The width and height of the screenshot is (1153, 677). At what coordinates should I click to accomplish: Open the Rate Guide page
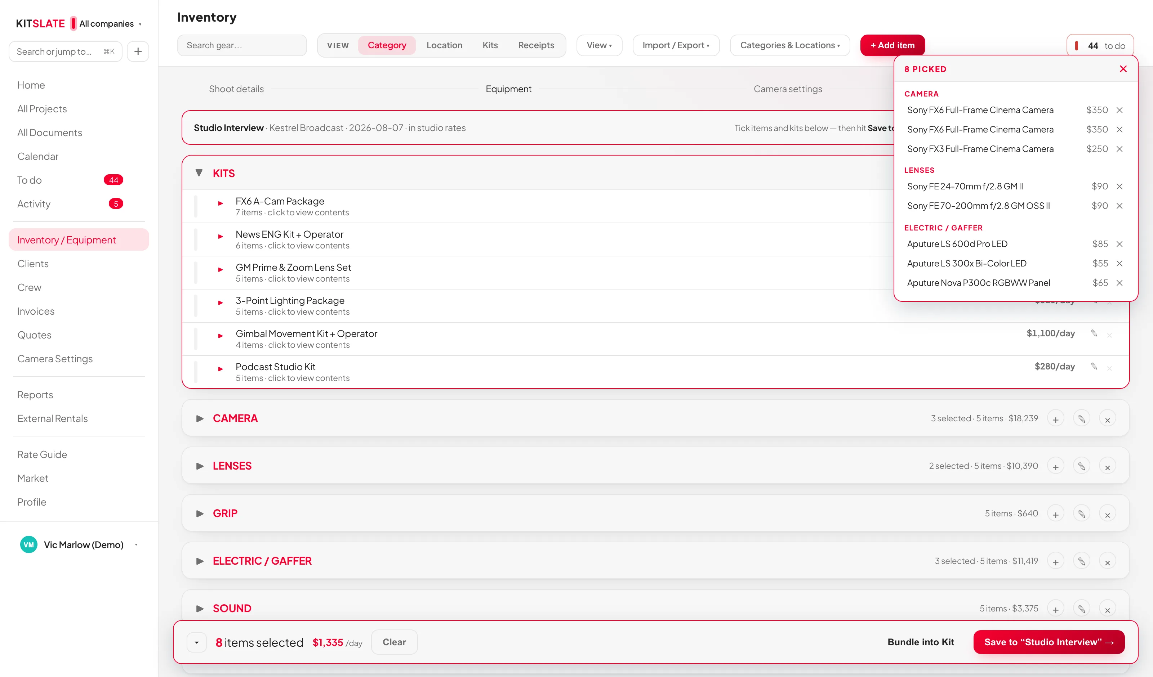pos(42,455)
